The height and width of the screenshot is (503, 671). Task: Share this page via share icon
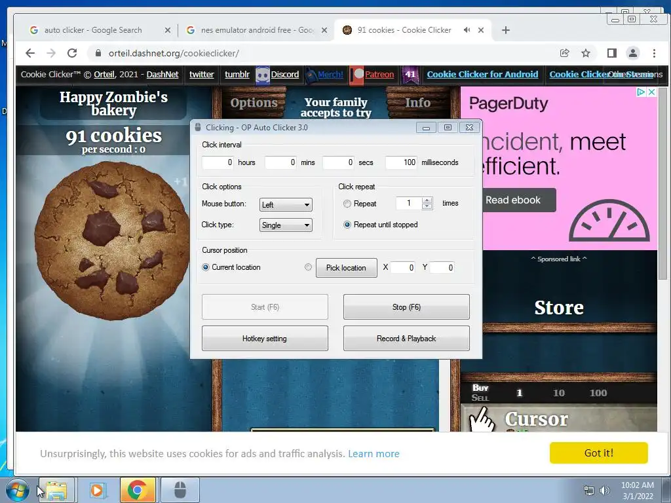tap(564, 53)
